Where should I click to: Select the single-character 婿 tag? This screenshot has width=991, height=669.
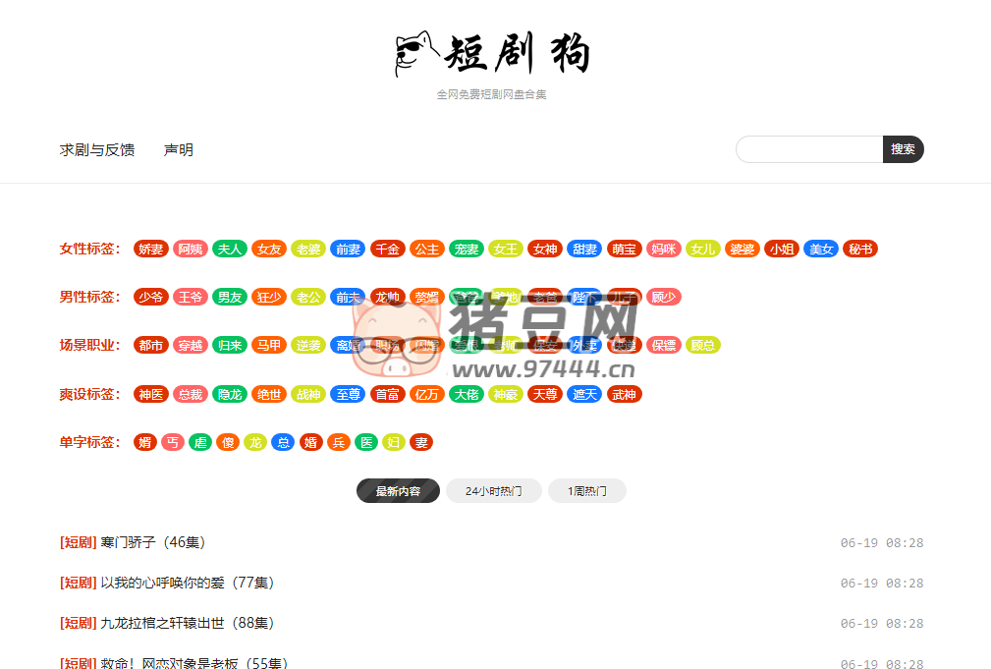point(143,442)
